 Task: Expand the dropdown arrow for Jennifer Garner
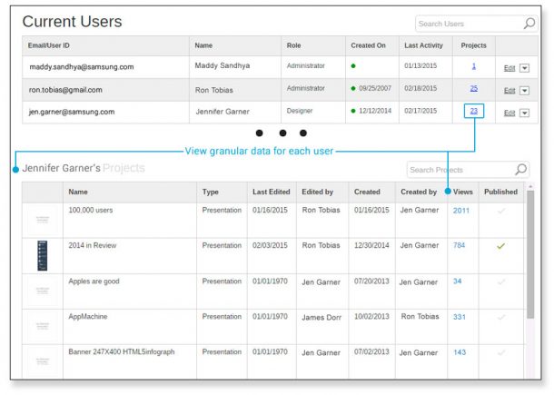[x=526, y=113]
